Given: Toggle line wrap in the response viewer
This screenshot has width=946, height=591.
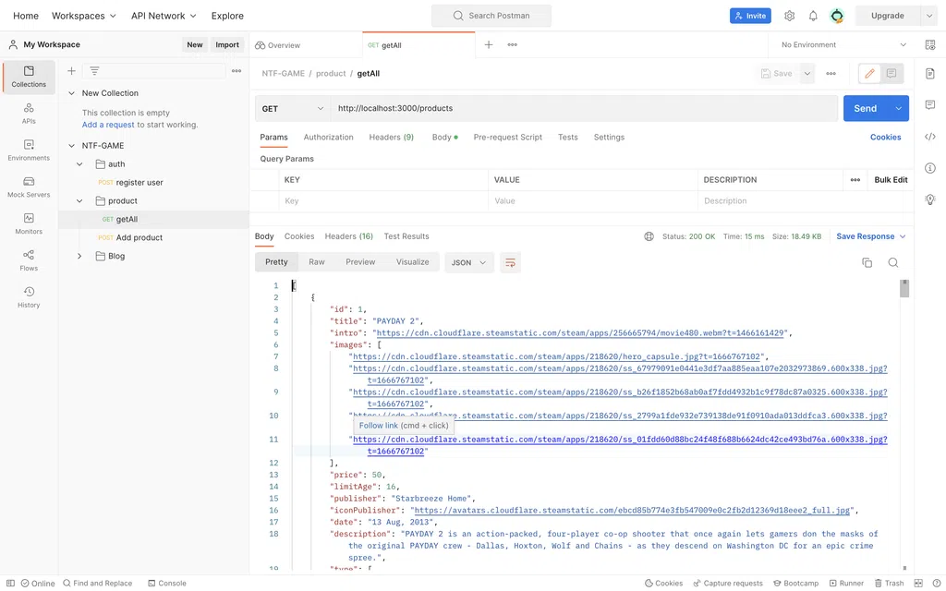Looking at the screenshot, I should (x=510, y=262).
